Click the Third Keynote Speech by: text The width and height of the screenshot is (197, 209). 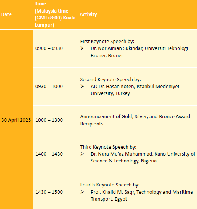coord(108,147)
